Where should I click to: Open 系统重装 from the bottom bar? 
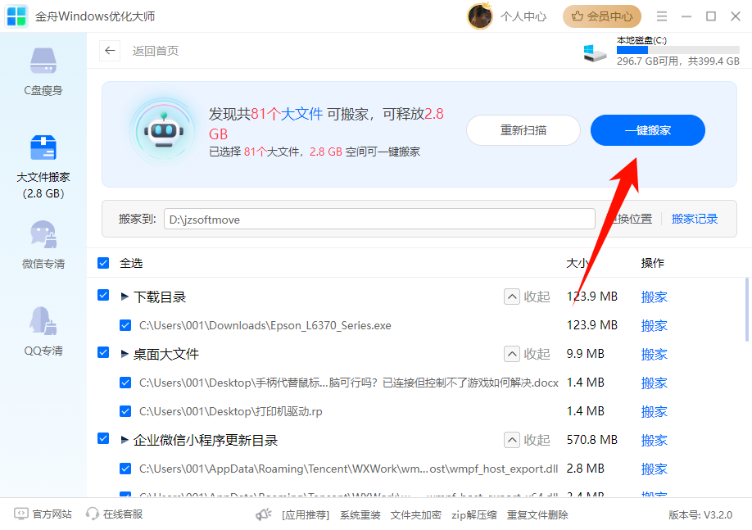point(360,514)
